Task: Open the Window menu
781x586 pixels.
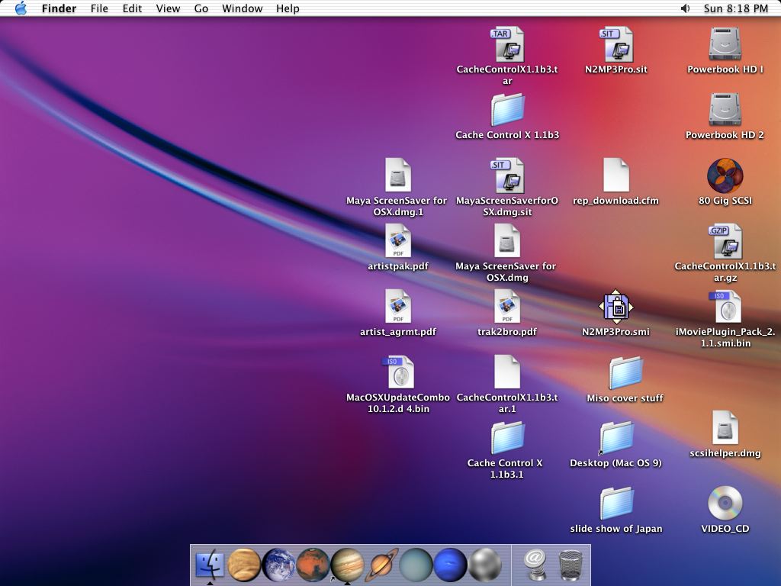Action: point(242,8)
